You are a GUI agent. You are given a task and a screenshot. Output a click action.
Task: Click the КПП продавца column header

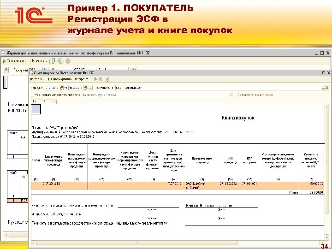(x=249, y=160)
